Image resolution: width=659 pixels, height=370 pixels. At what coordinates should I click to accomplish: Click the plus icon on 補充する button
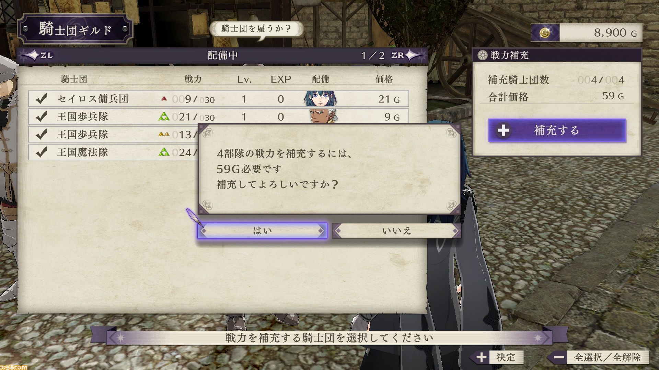[503, 131]
